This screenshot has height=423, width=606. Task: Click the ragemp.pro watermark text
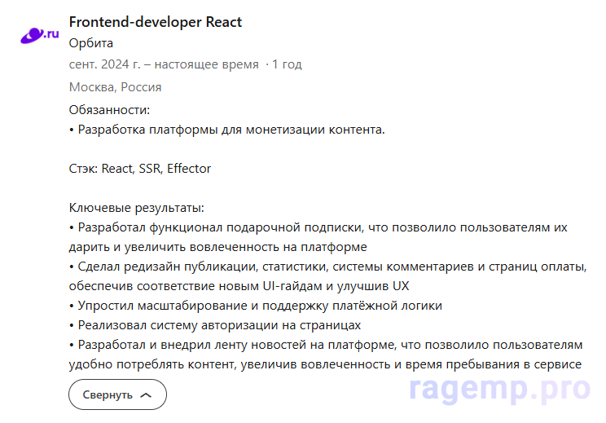pyautogui.click(x=499, y=390)
